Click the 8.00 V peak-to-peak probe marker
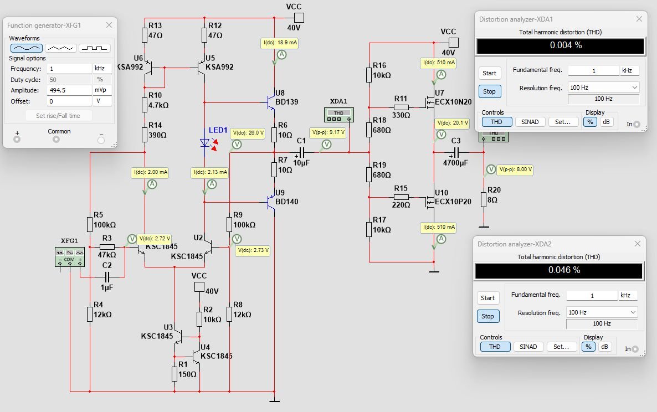This screenshot has width=657, height=412. [x=491, y=169]
